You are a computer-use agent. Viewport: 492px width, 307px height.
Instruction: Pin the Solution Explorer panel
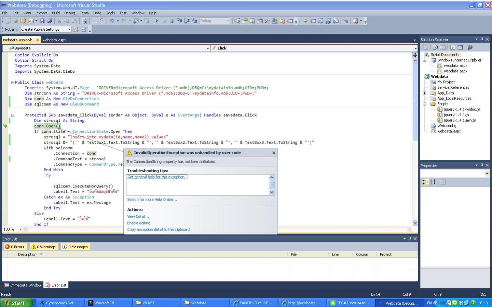[x=482, y=39]
